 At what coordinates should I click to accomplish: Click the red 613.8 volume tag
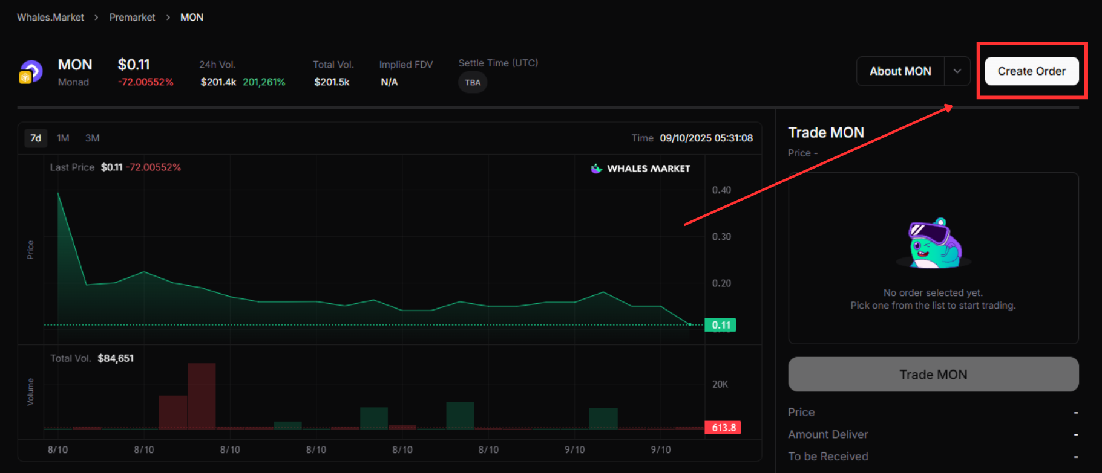tap(723, 428)
